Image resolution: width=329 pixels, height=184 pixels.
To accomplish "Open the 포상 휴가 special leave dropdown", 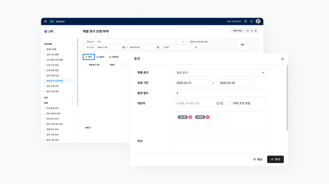I will coord(220,73).
